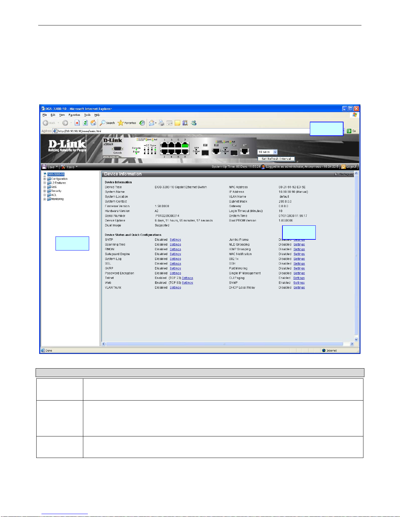Screen dimensions: 400x517
Task: Open the Tools wrench dropdown in D-Link bar
Action: [69, 167]
